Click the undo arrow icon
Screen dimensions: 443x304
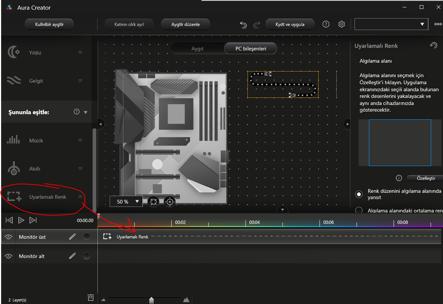click(243, 24)
